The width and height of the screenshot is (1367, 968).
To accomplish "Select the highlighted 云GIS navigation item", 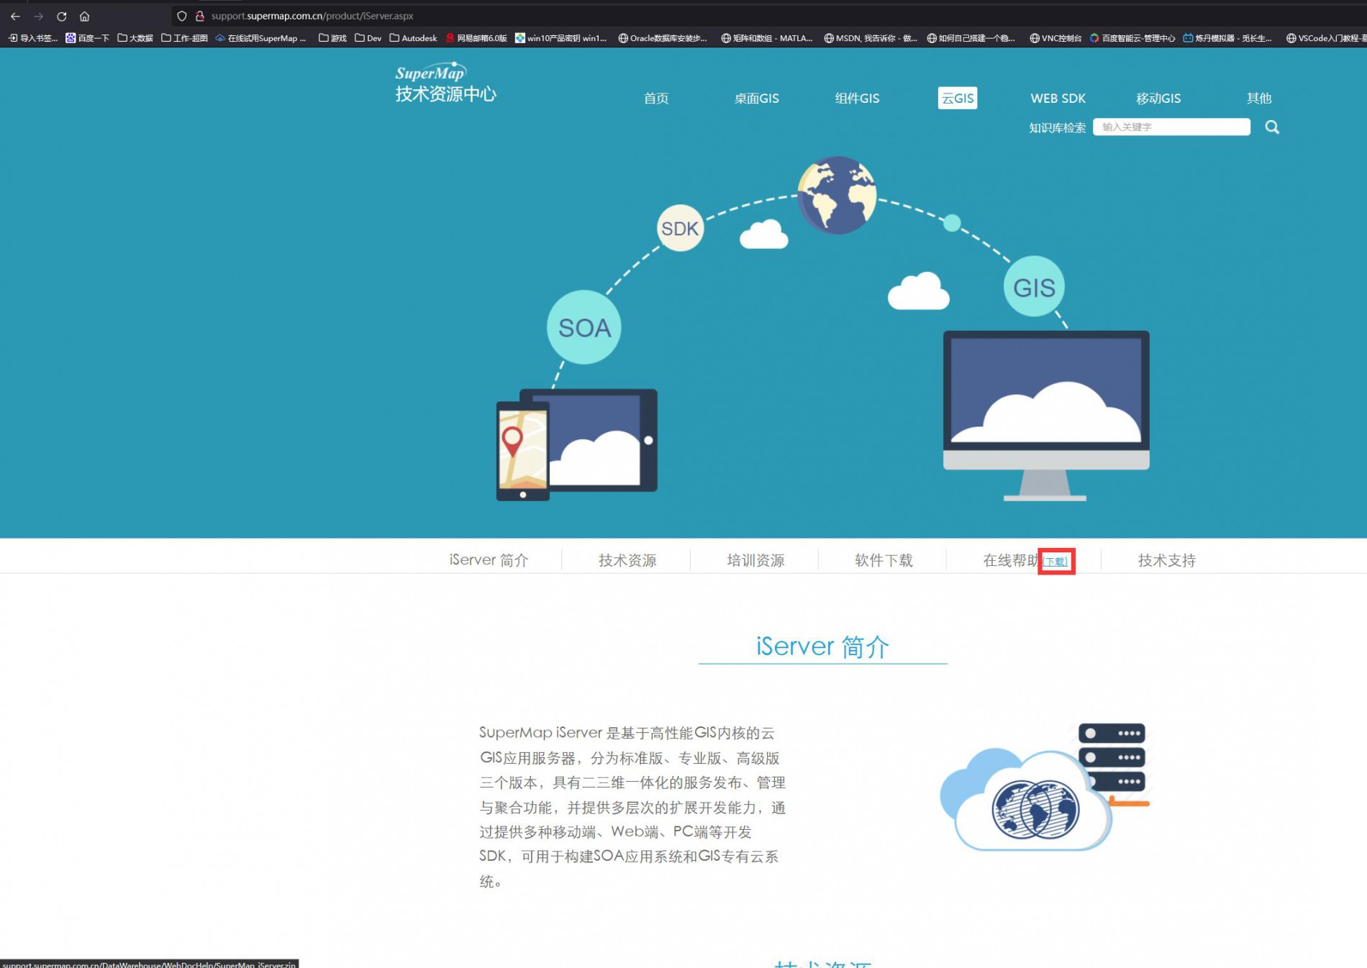I will point(958,99).
